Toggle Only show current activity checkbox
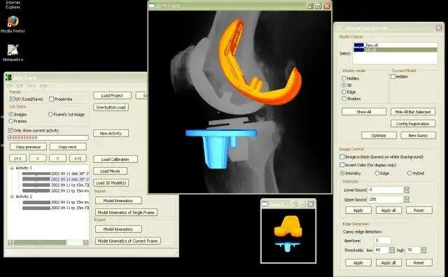Image resolution: width=448 pixels, height=277 pixels. [11, 130]
